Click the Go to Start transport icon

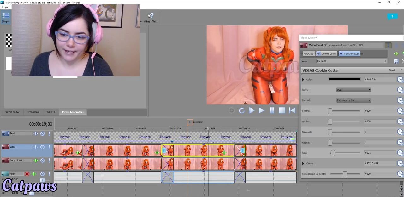click(292, 110)
